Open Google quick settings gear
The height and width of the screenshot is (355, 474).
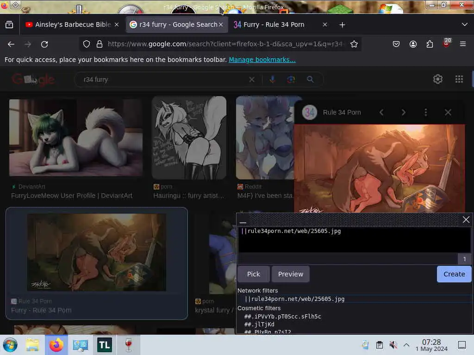click(438, 79)
